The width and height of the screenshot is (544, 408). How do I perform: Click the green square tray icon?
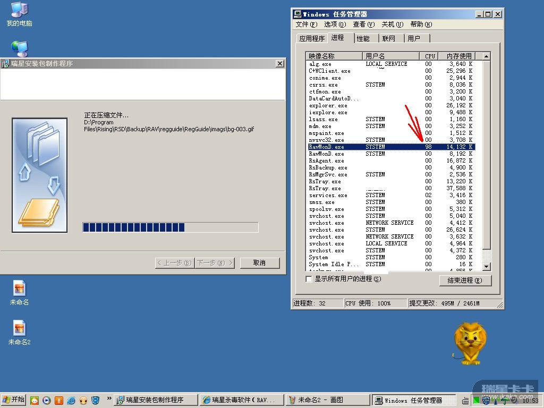[x=476, y=401]
